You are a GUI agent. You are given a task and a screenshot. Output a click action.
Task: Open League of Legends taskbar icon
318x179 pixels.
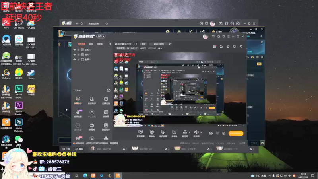110,175
